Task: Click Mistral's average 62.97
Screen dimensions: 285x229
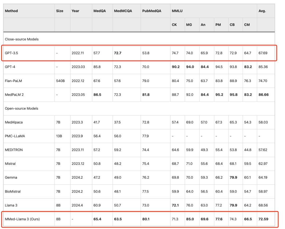Action: point(263,164)
